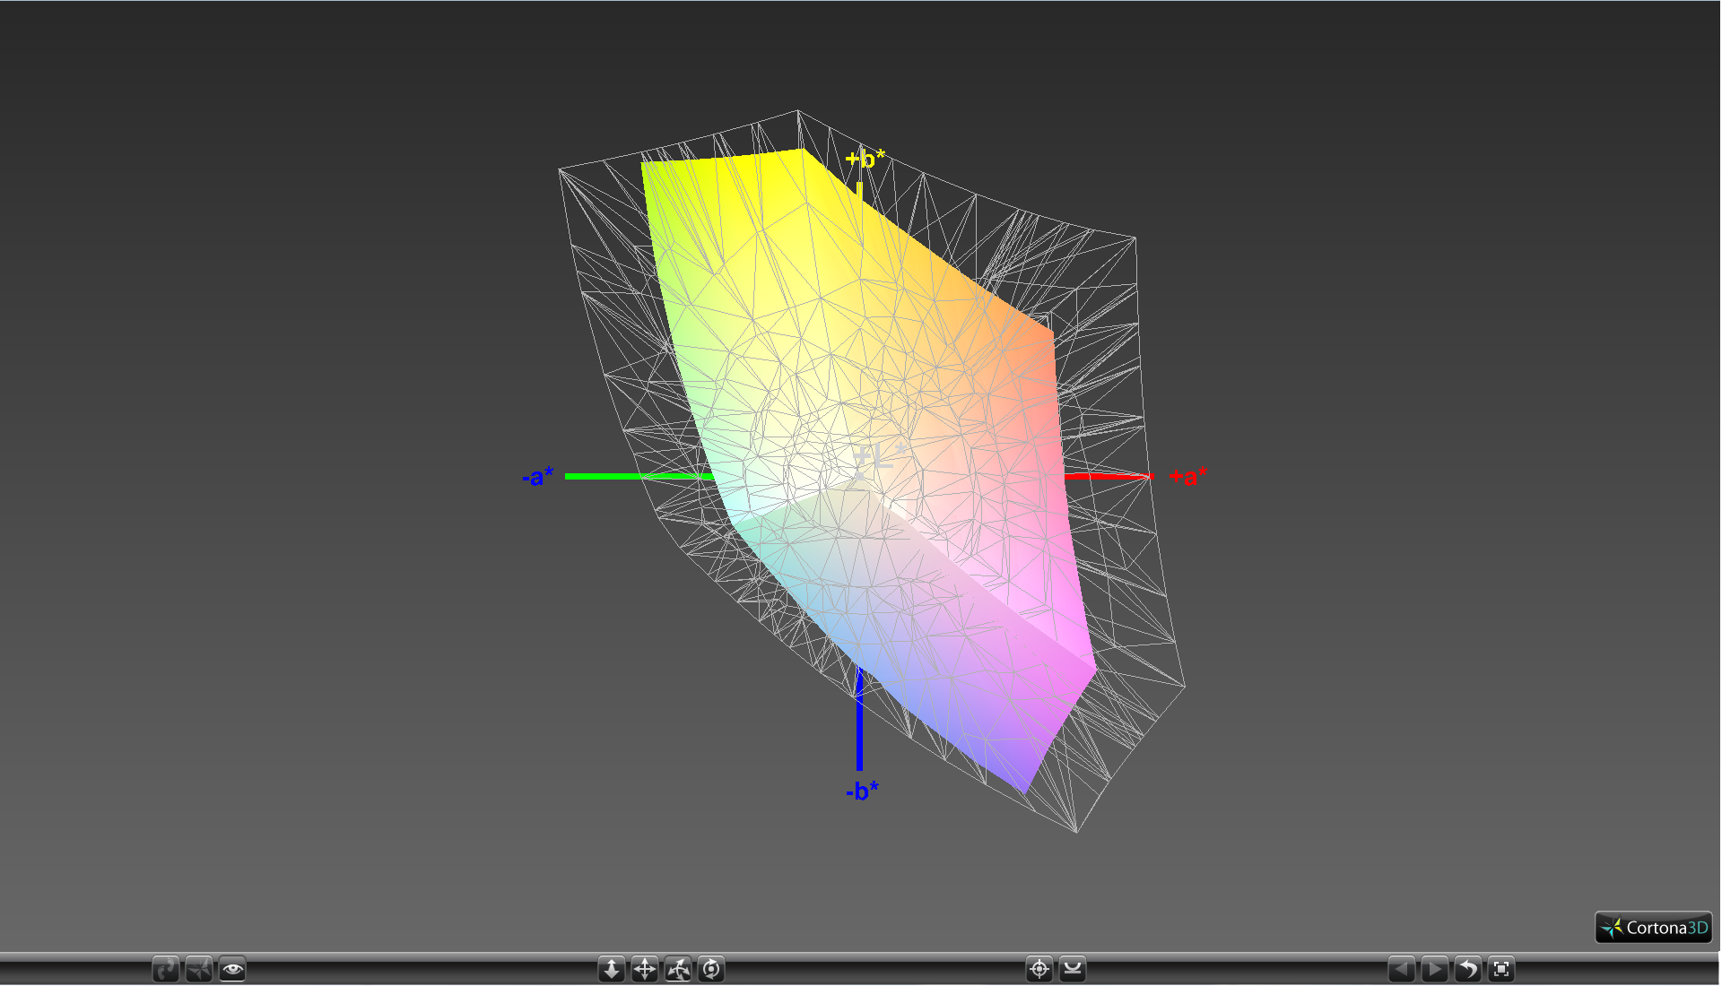Select the Fly navigation mode icon
The height and width of the screenshot is (986, 1722).
pos(199,969)
